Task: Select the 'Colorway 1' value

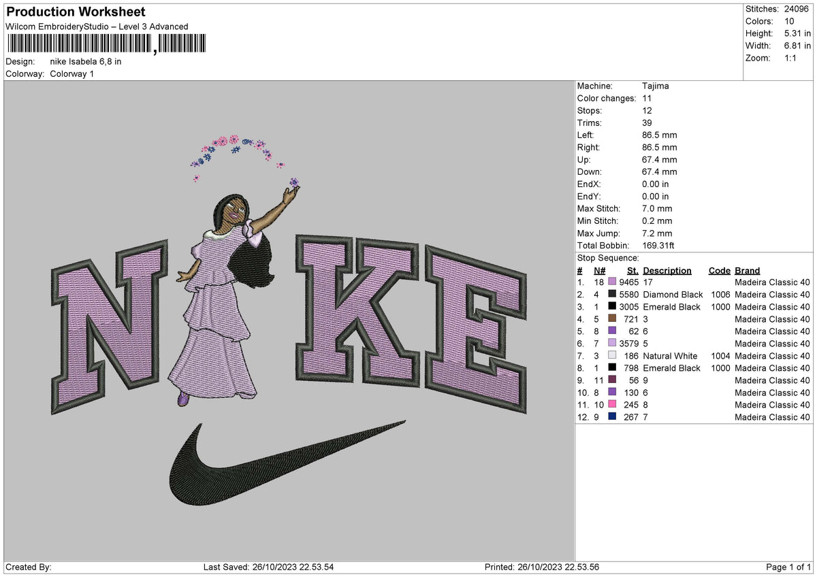Action: point(72,73)
